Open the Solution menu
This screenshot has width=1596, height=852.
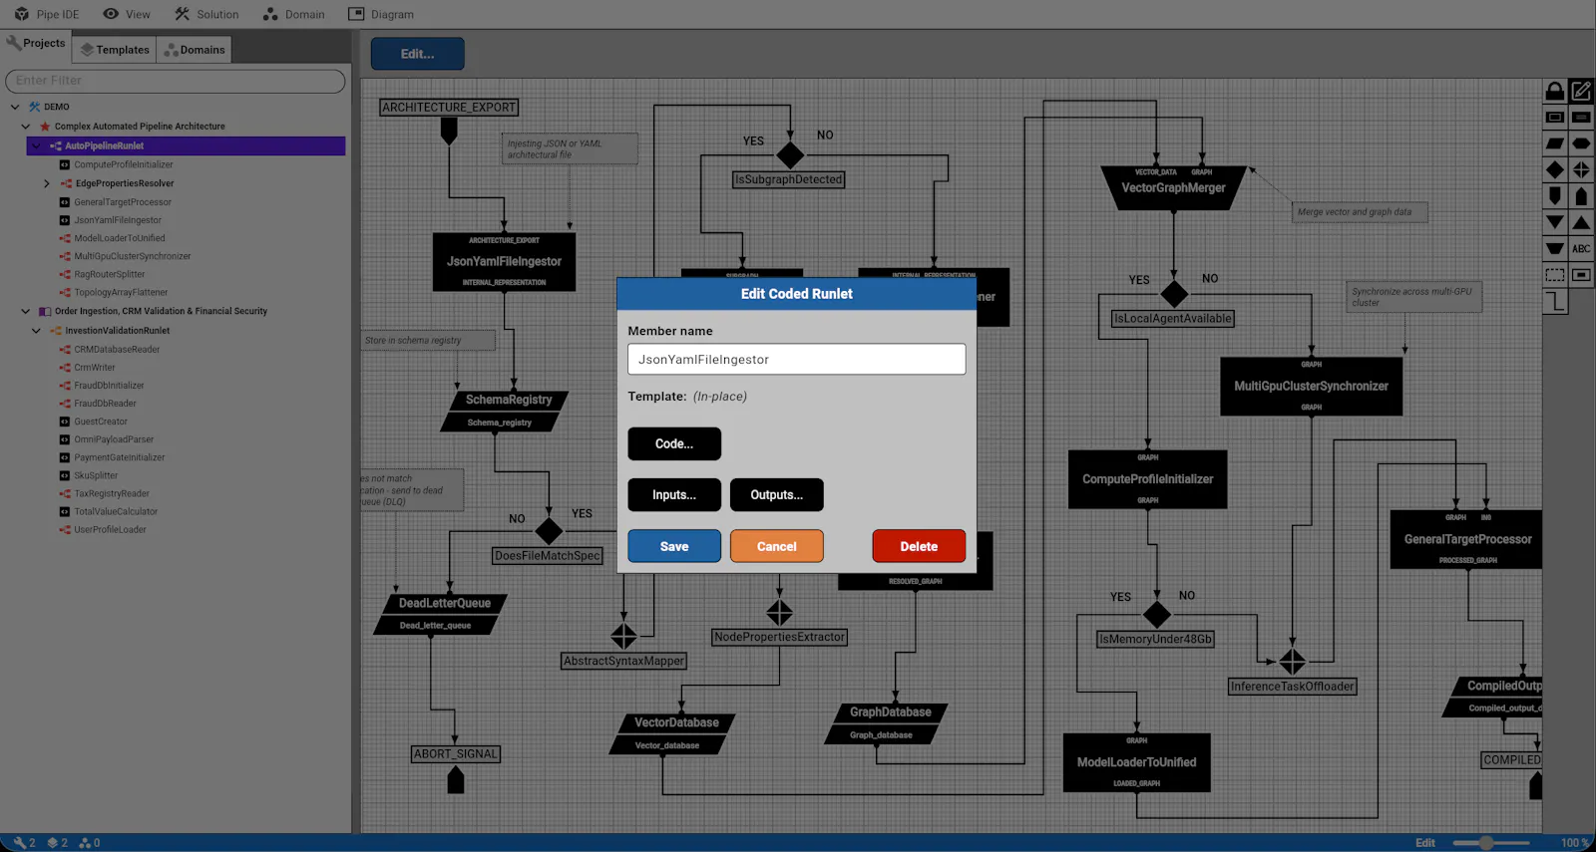click(206, 14)
